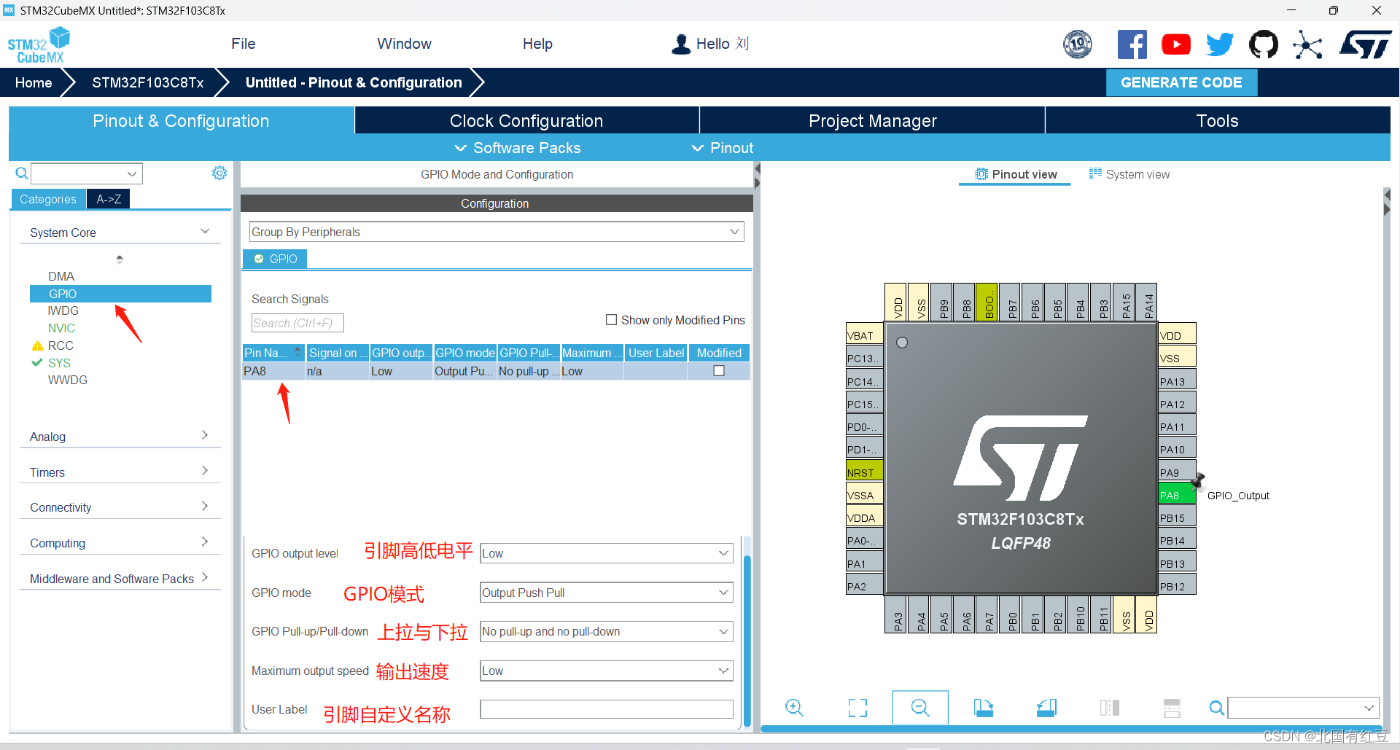Image resolution: width=1400 pixels, height=750 pixels.
Task: Open the categories settings gear icon
Action: [x=219, y=173]
